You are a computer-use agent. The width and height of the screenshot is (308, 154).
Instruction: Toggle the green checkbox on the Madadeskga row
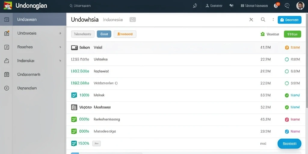[74, 131]
